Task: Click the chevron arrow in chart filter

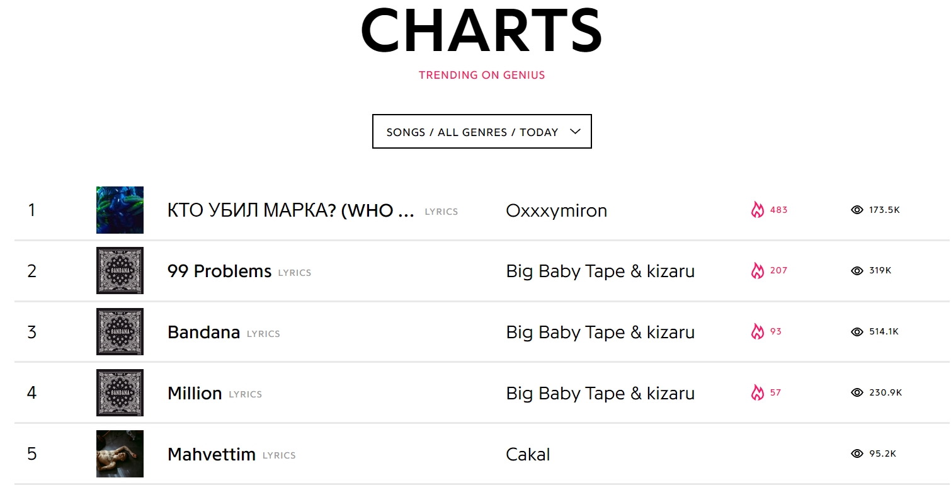Action: 574,131
